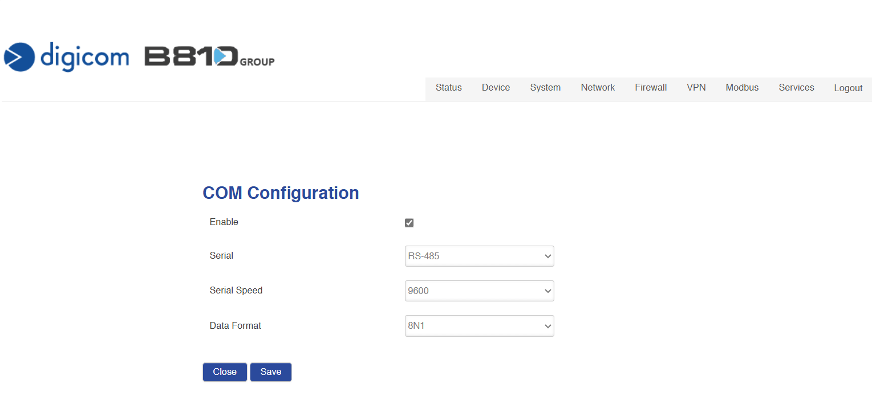The width and height of the screenshot is (872, 404).
Task: Click the digicom round arrow logo icon
Action: coord(19,57)
